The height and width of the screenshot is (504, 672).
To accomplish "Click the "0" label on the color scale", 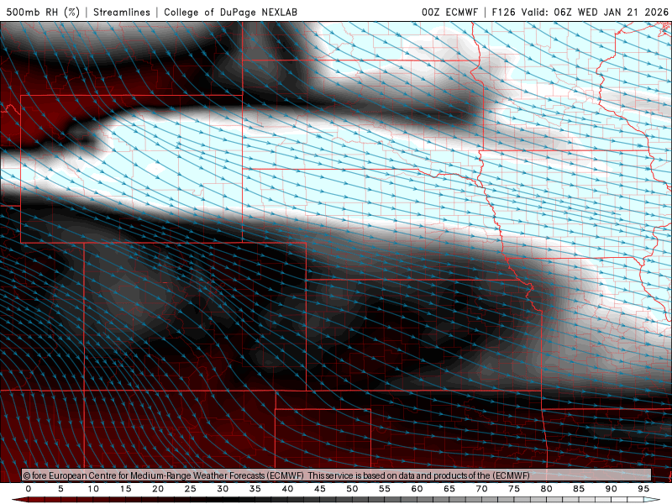I will pyautogui.click(x=29, y=489).
